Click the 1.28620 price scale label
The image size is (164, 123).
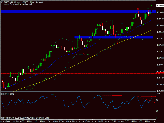point(160,19)
